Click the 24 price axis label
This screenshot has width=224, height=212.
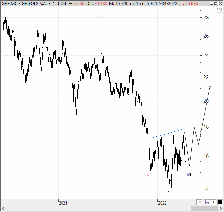(x=206, y=56)
